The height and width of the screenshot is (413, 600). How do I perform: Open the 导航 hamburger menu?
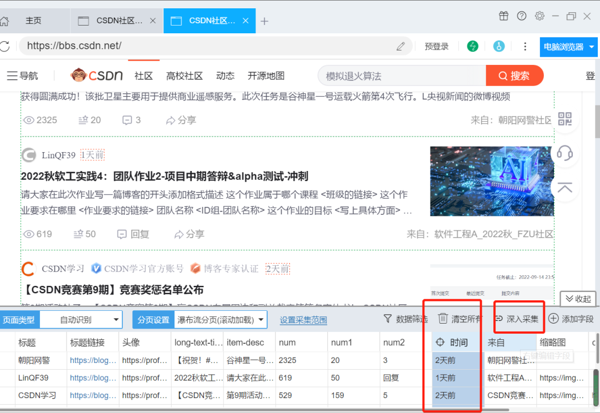click(x=22, y=75)
